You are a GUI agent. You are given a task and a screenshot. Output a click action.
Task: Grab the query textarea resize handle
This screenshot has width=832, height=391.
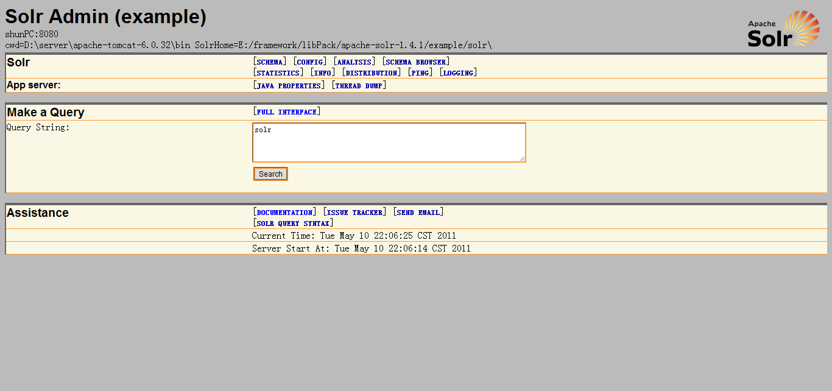click(522, 158)
